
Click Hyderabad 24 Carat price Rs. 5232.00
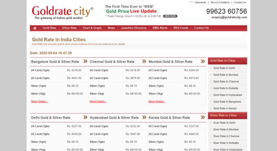coord(133,126)
